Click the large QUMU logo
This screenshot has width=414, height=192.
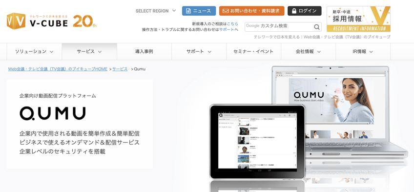click(53, 113)
